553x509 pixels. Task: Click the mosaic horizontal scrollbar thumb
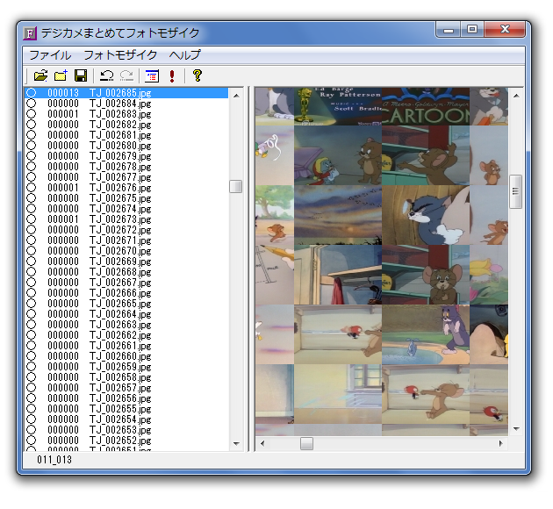(306, 443)
